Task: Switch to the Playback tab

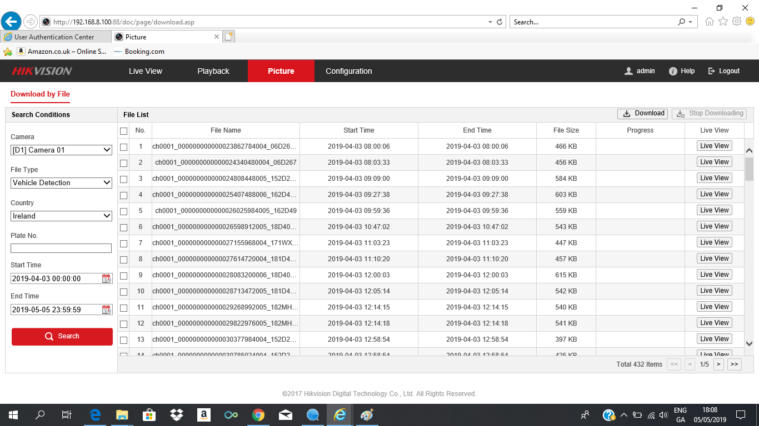Action: [213, 71]
